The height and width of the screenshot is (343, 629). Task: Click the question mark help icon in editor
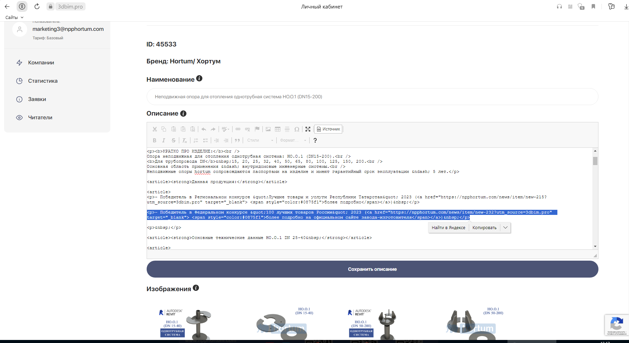pyautogui.click(x=315, y=140)
